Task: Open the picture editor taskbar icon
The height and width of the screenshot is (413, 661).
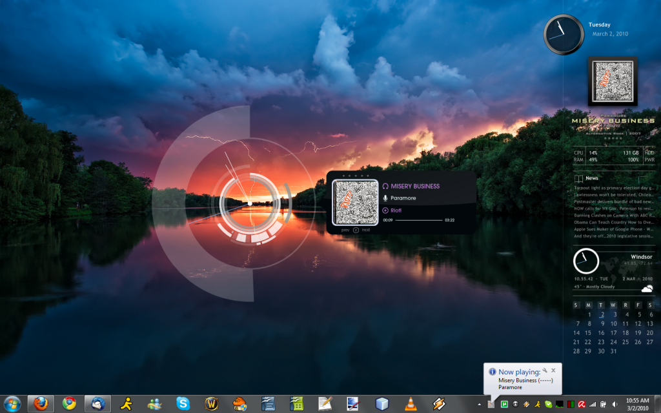Action: (x=353, y=404)
